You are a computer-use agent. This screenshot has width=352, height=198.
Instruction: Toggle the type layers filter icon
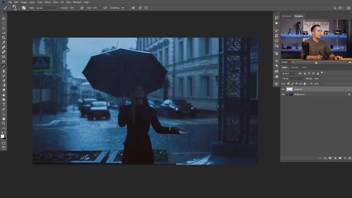[309, 73]
